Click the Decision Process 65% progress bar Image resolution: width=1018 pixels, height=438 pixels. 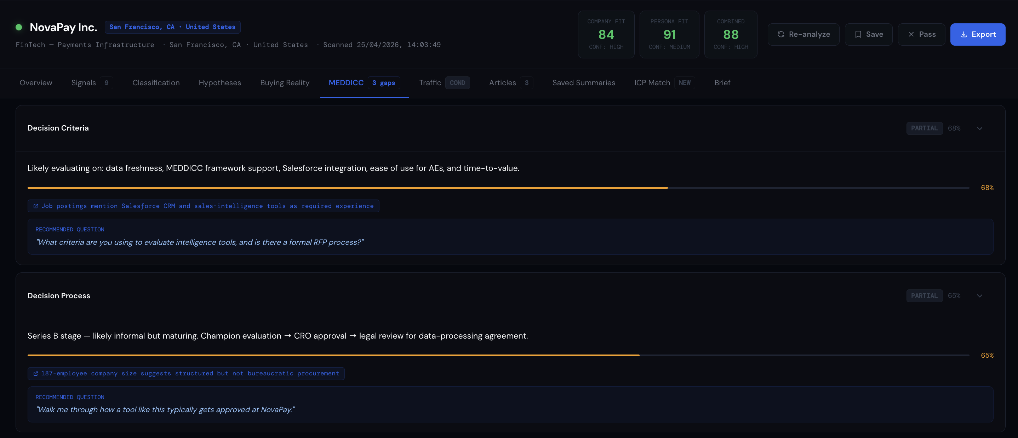point(498,355)
